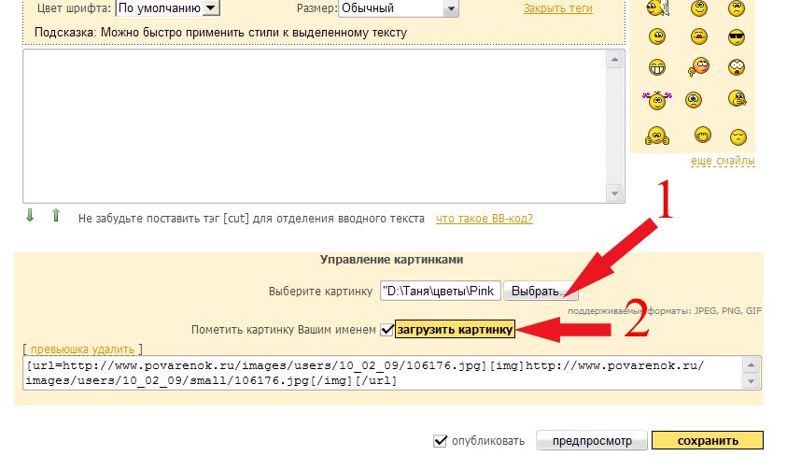
Task: Open the 'Размер' font size dropdown
Action: coord(451,8)
